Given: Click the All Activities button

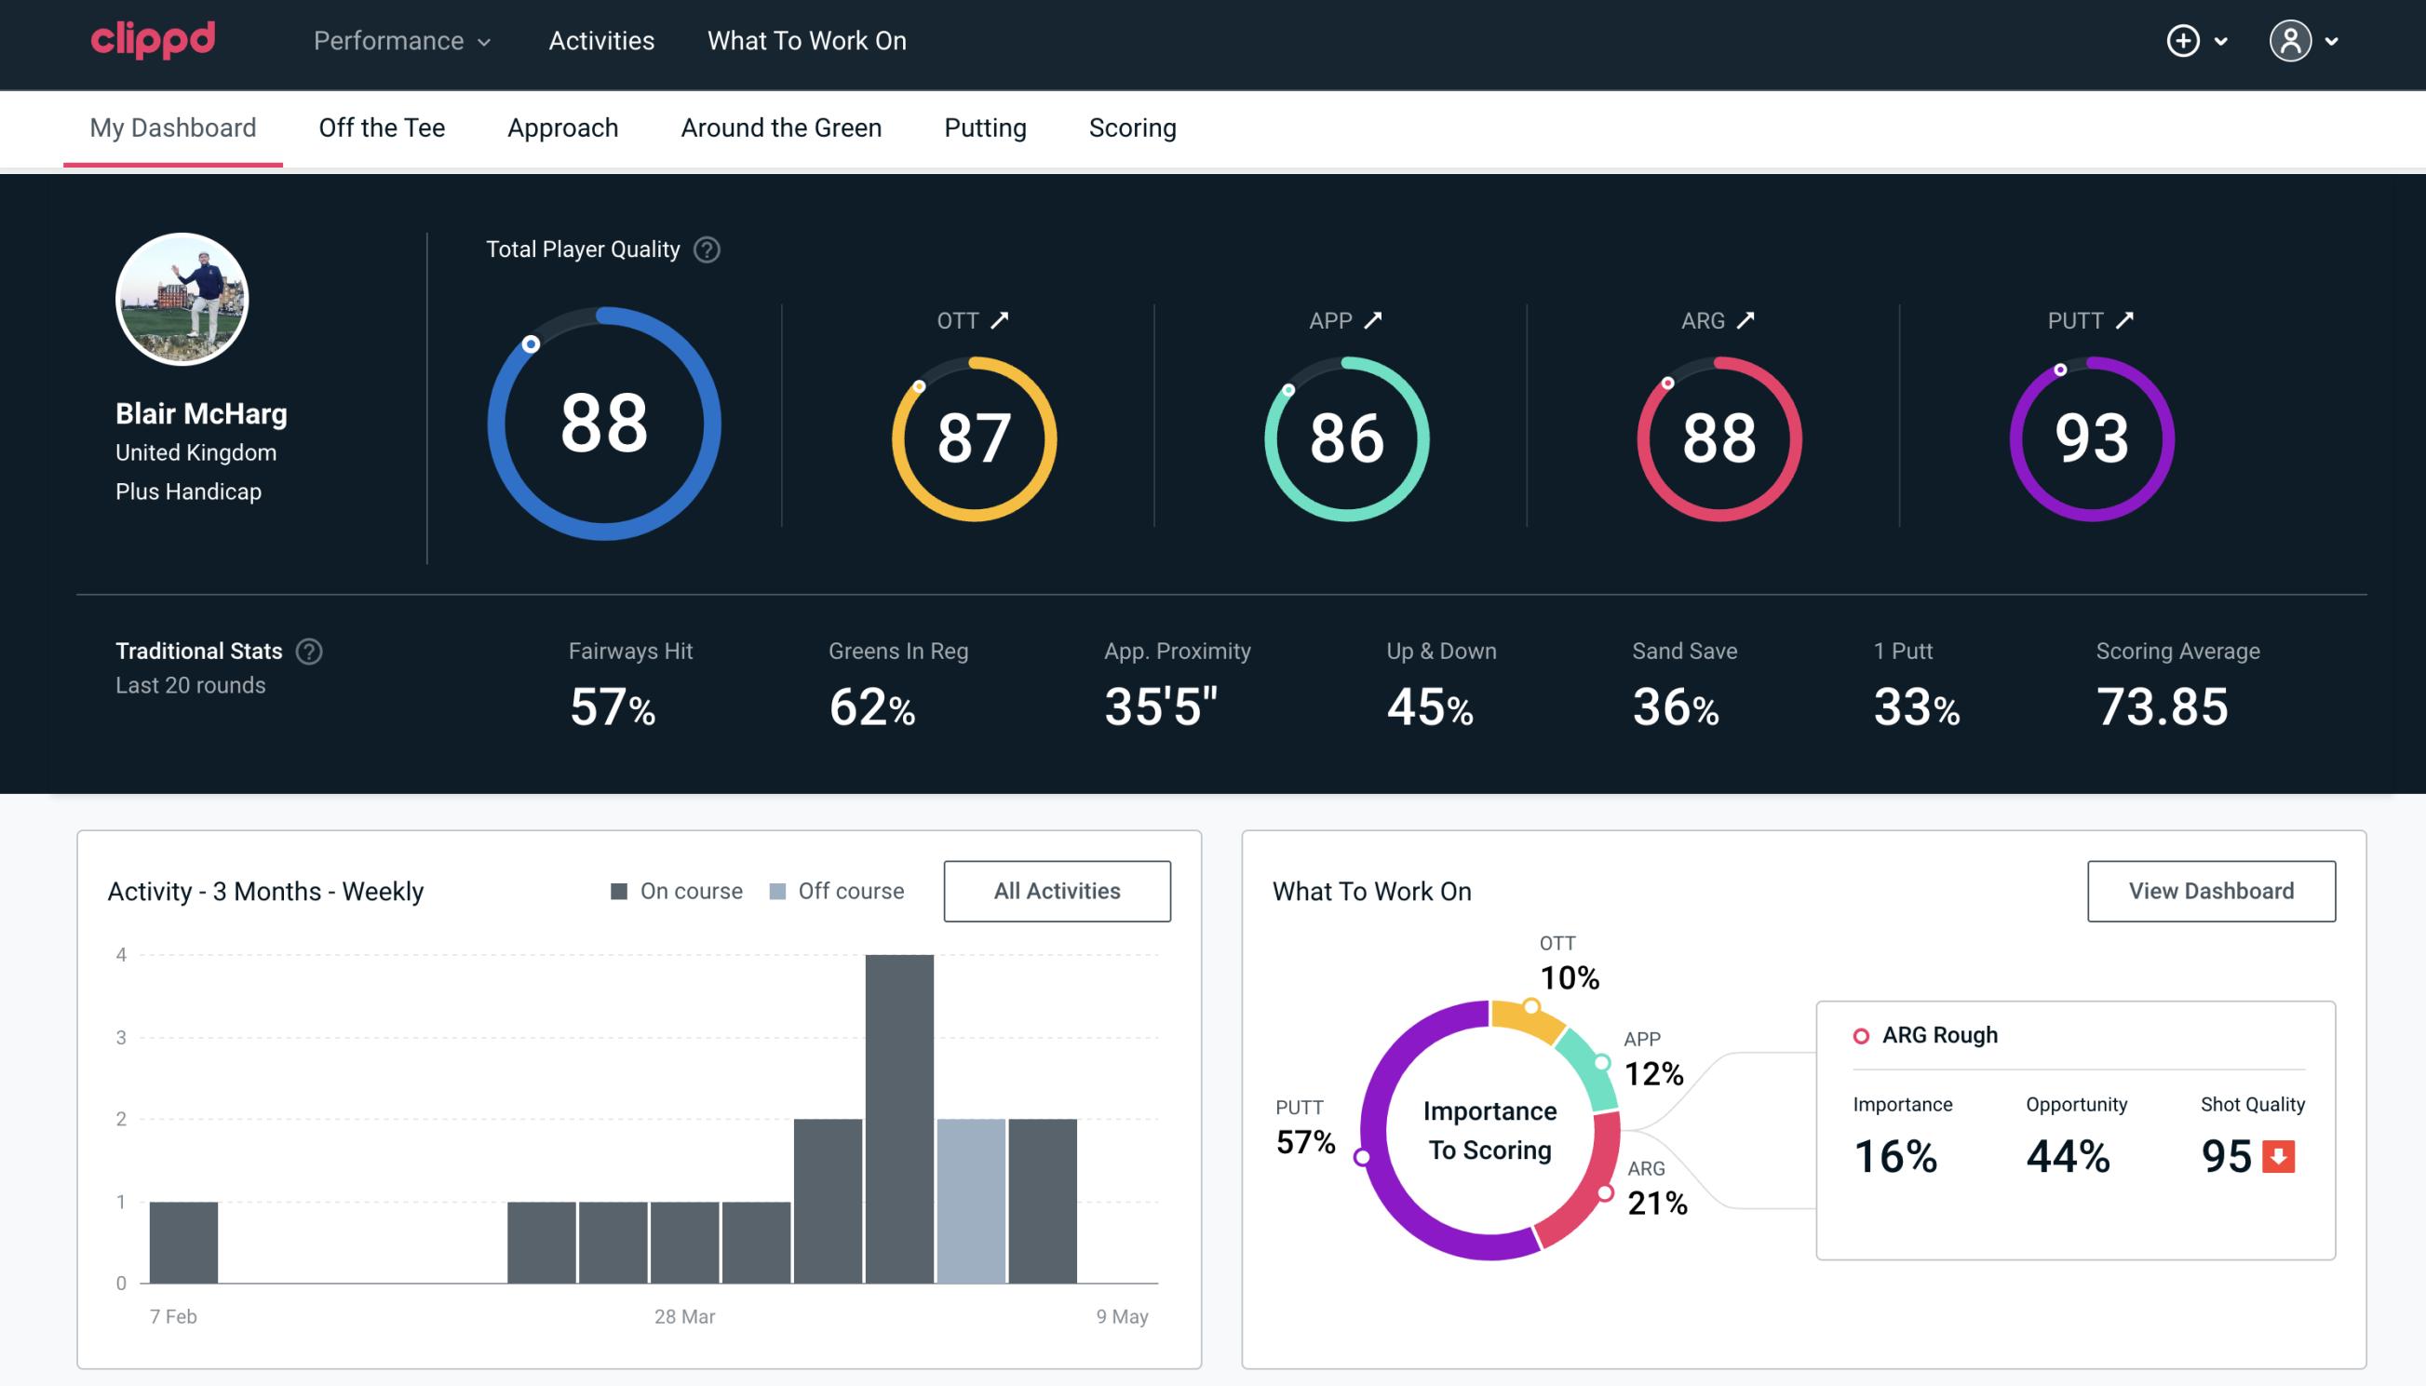Looking at the screenshot, I should (1058, 890).
